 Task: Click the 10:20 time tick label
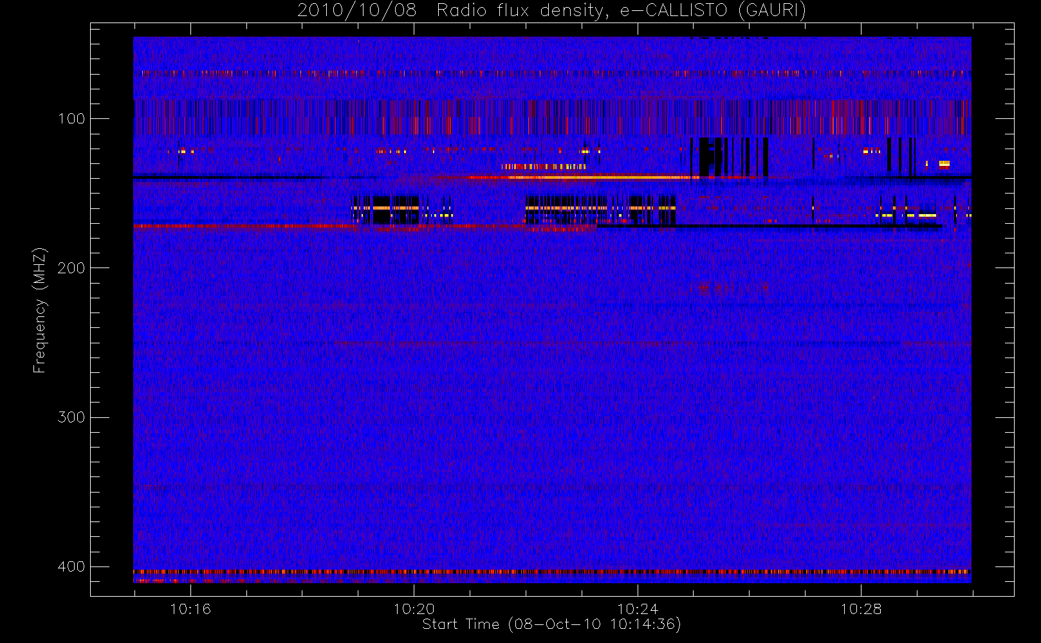pyautogui.click(x=414, y=609)
